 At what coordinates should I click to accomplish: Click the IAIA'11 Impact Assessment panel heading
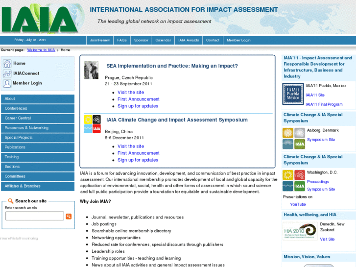[x=318, y=67]
